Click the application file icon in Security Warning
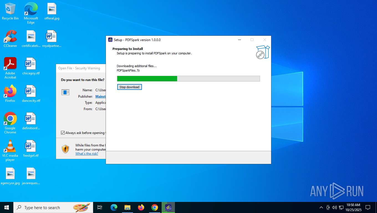 [65, 92]
